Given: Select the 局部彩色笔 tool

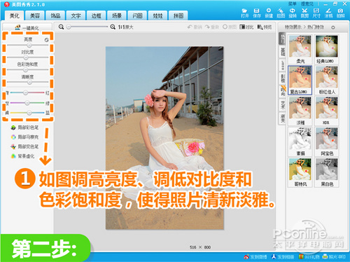Looking at the screenshot, I should [24, 127].
